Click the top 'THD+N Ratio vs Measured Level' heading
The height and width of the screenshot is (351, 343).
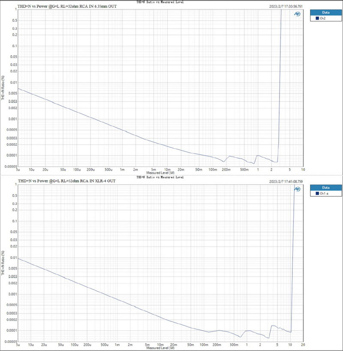(x=159, y=2)
